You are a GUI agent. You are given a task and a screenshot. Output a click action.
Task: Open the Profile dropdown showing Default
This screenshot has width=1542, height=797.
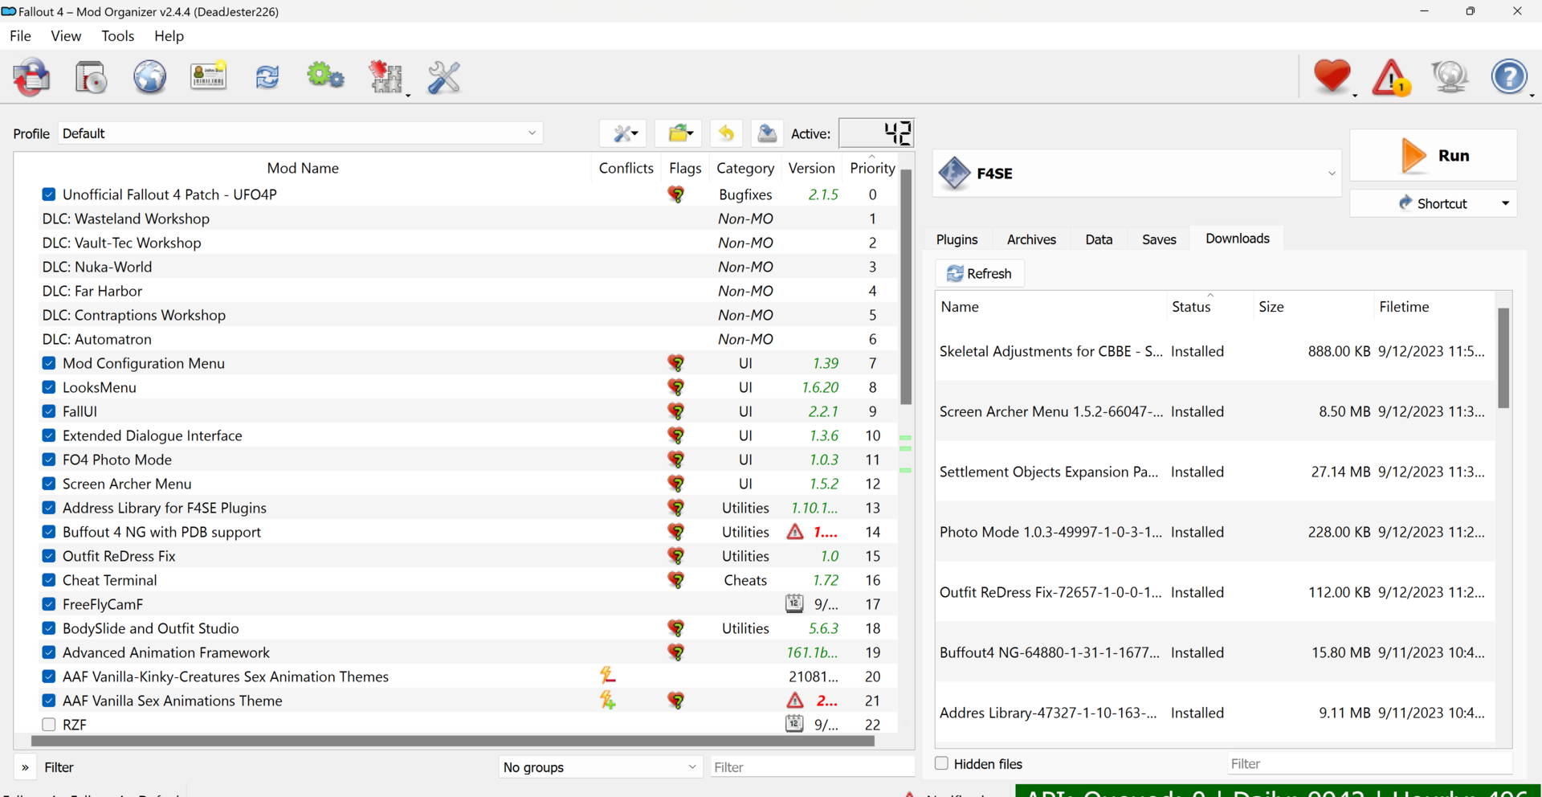point(300,133)
